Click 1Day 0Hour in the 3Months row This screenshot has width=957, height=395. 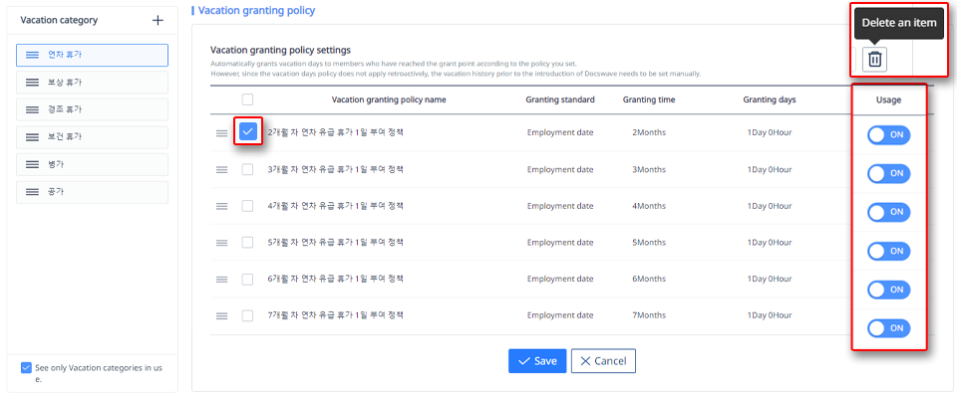click(769, 170)
